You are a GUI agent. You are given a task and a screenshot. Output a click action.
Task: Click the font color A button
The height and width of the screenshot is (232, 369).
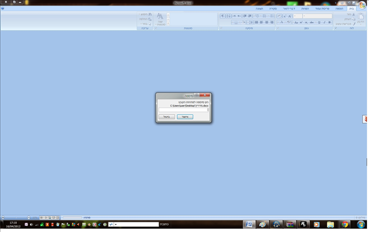(x=281, y=22)
